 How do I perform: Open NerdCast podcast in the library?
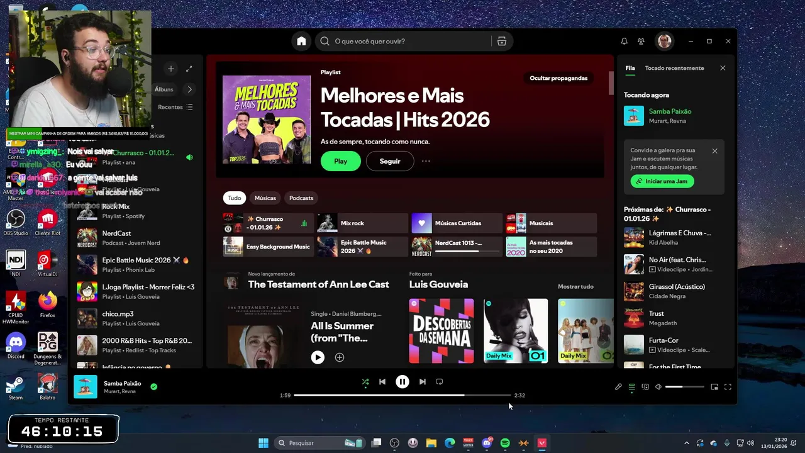(x=136, y=238)
